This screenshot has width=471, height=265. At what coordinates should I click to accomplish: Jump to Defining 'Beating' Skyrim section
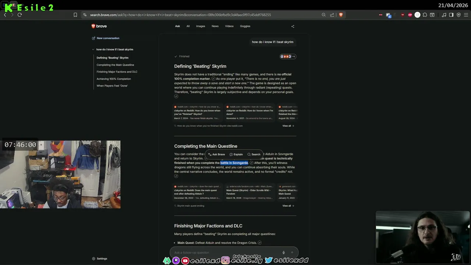point(112,58)
